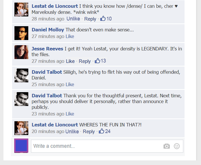This screenshot has height=165, width=201.
Task: Click thumbs-up icon showing 24 likes
Action: click(x=102, y=131)
